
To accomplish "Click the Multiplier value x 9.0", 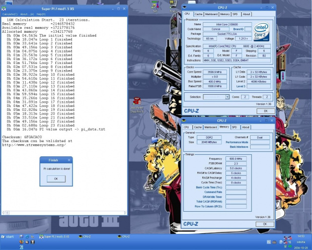I will 215,77.
